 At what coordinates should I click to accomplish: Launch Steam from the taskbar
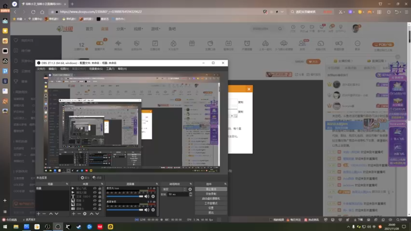pos(79,227)
